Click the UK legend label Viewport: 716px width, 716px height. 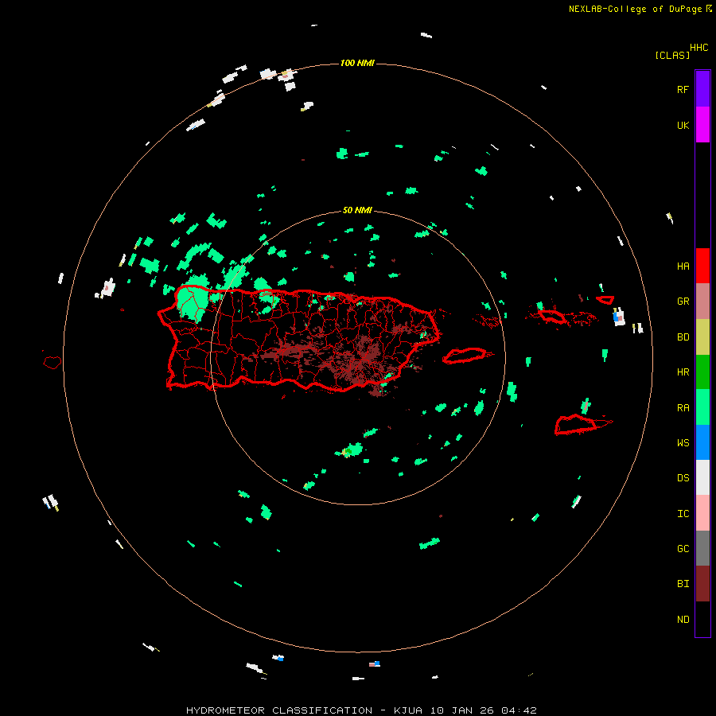pyautogui.click(x=683, y=125)
